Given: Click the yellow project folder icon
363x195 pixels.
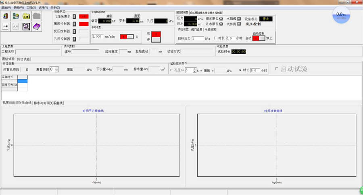Looking at the screenshot, I should pyautogui.click(x=26, y=16).
